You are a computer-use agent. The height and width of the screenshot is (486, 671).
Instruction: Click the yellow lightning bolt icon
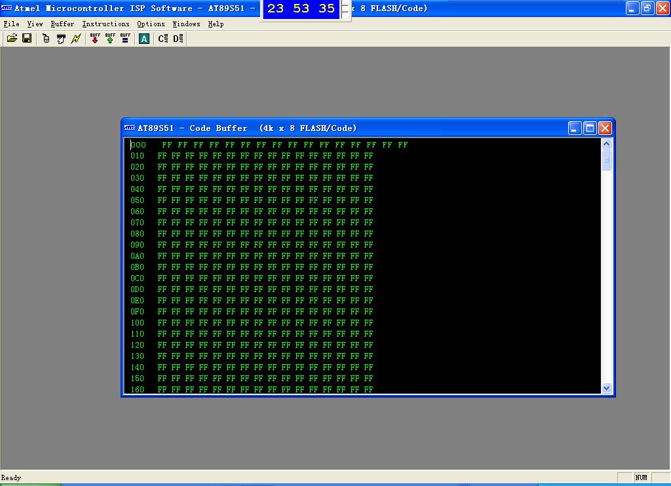coord(76,39)
